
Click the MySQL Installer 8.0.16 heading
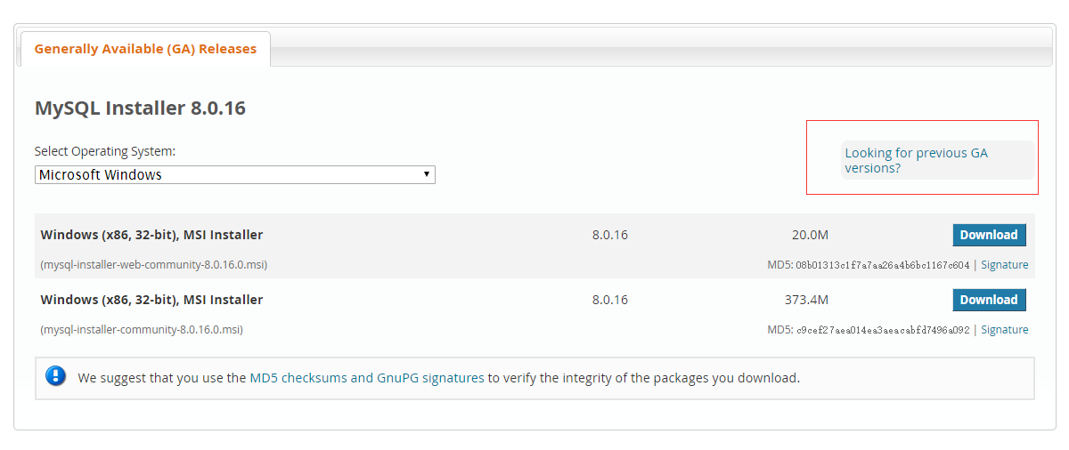coord(140,108)
